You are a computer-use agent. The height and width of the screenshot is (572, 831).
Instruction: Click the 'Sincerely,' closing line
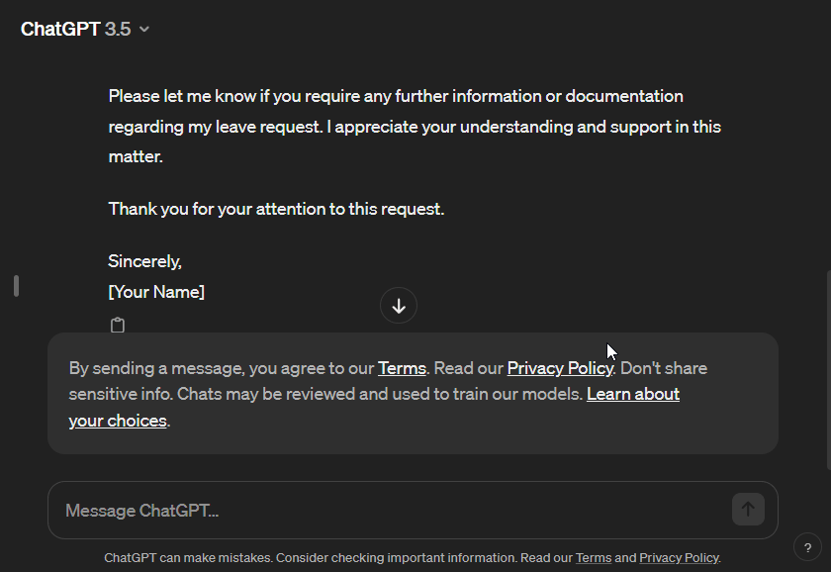[144, 261]
